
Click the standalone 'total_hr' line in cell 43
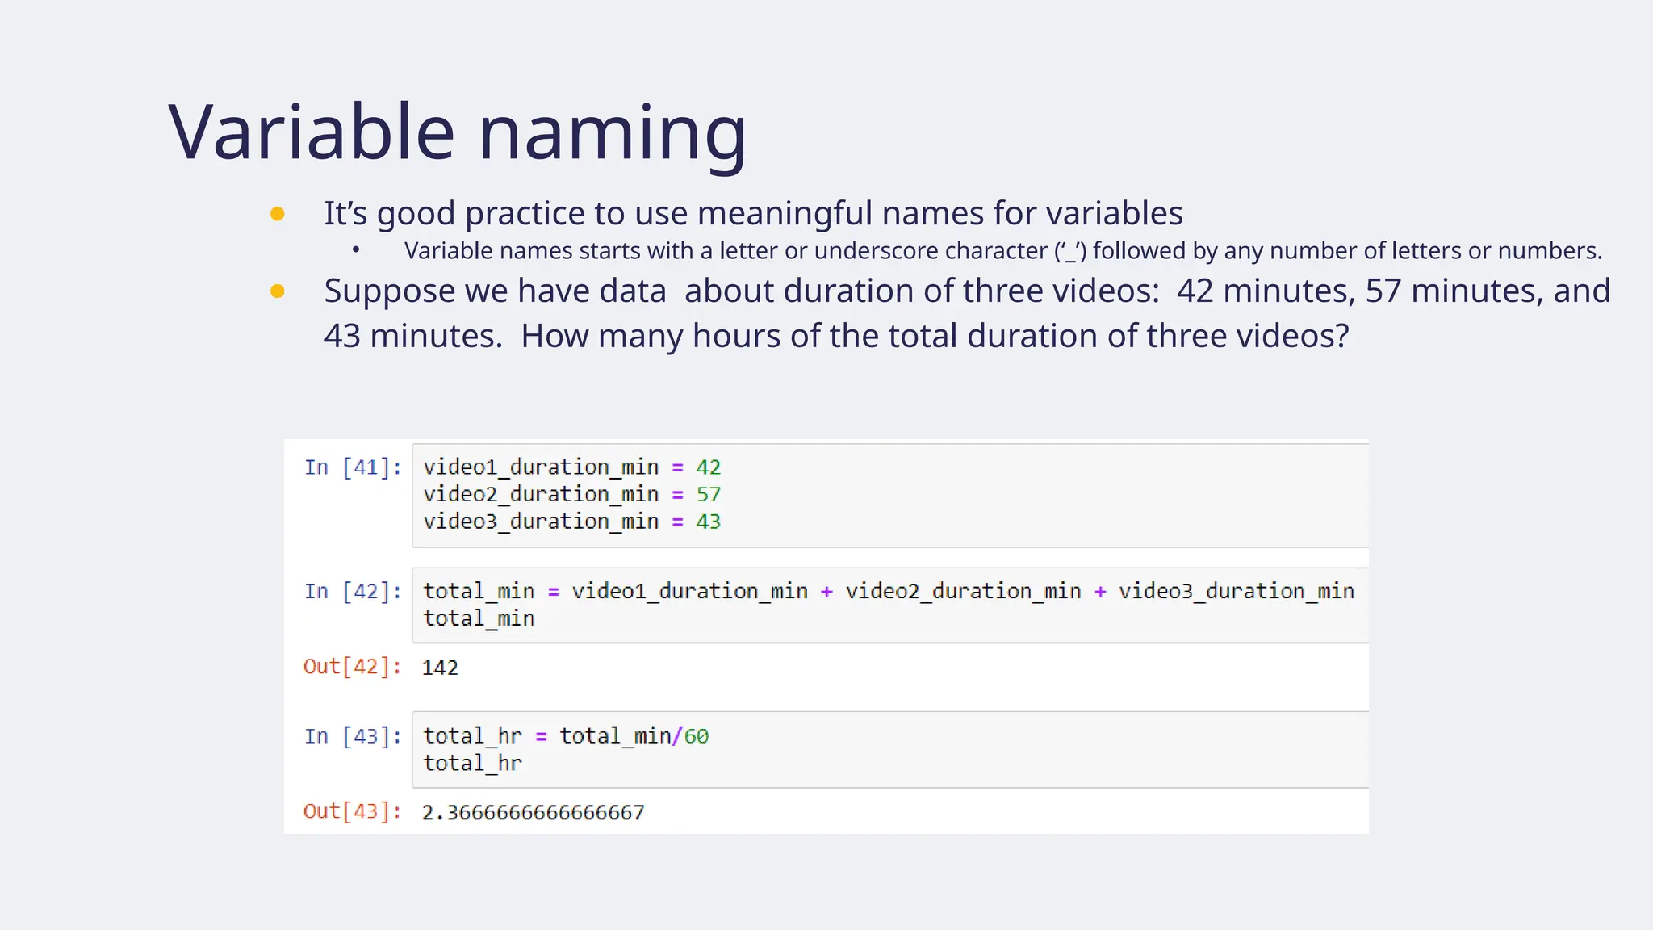(x=472, y=763)
